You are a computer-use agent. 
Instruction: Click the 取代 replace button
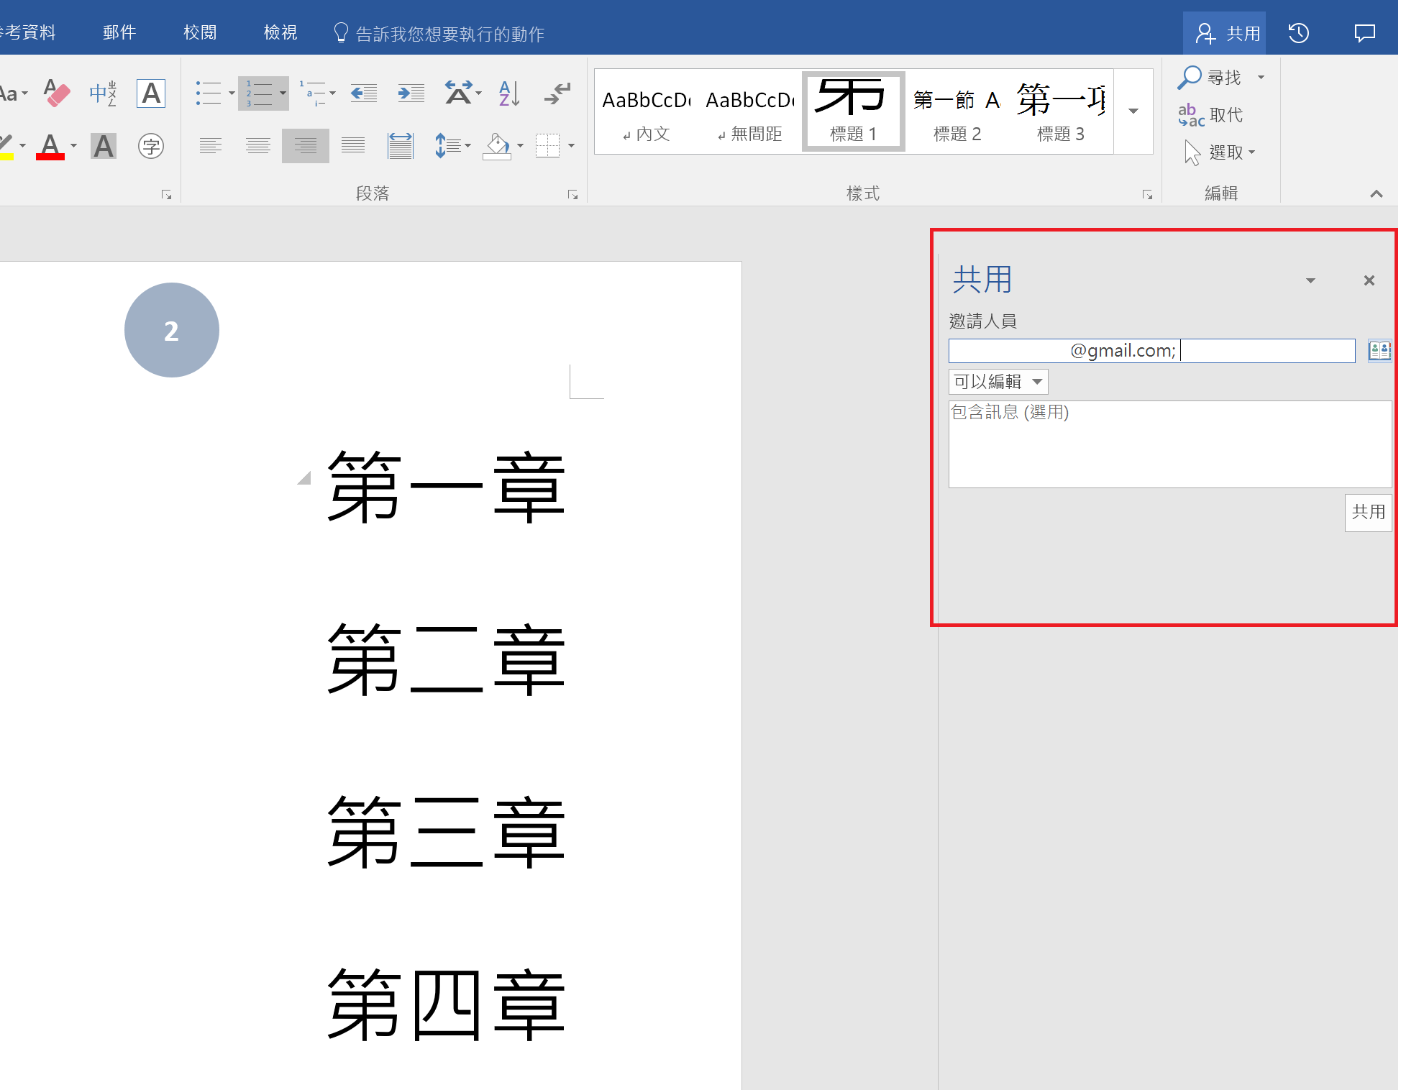[1211, 115]
